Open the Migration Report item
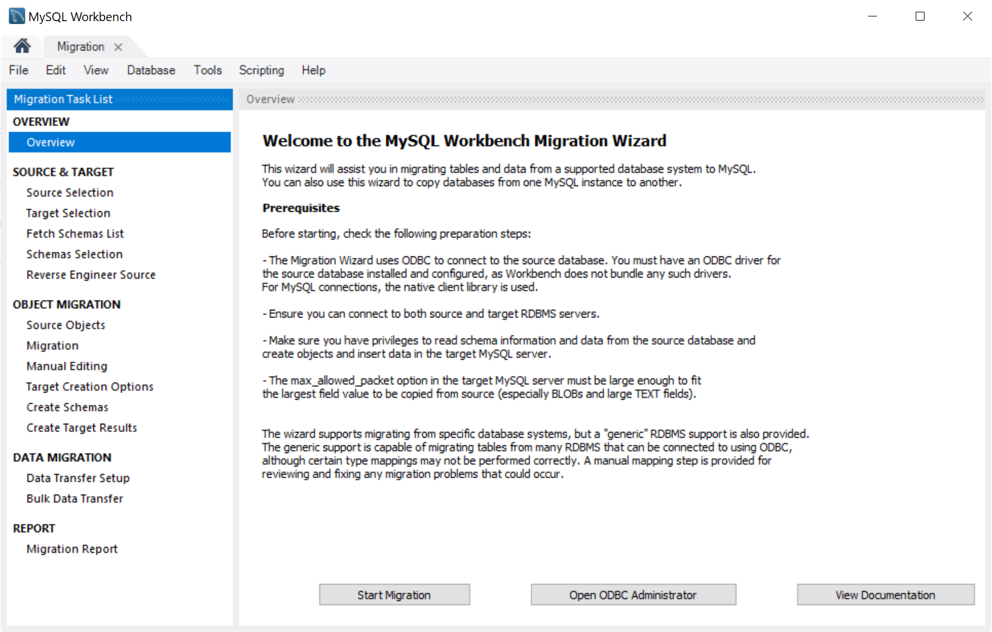 (x=72, y=549)
